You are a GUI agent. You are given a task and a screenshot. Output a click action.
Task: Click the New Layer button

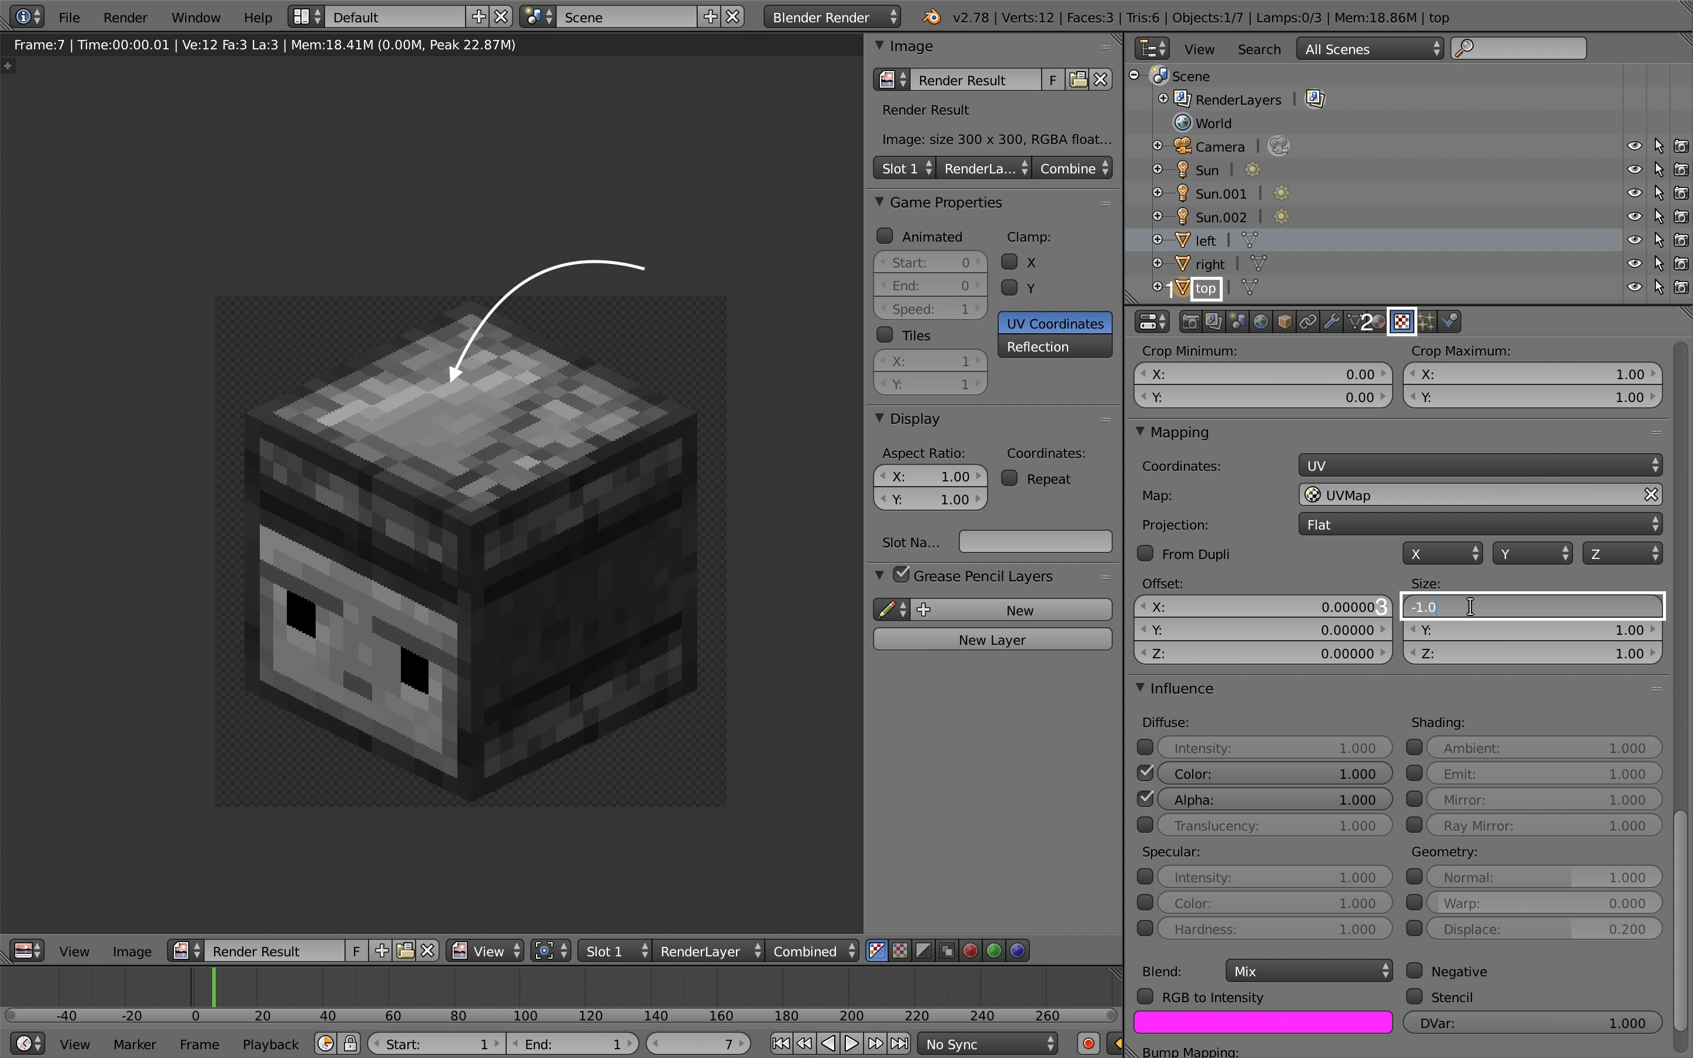click(x=992, y=640)
